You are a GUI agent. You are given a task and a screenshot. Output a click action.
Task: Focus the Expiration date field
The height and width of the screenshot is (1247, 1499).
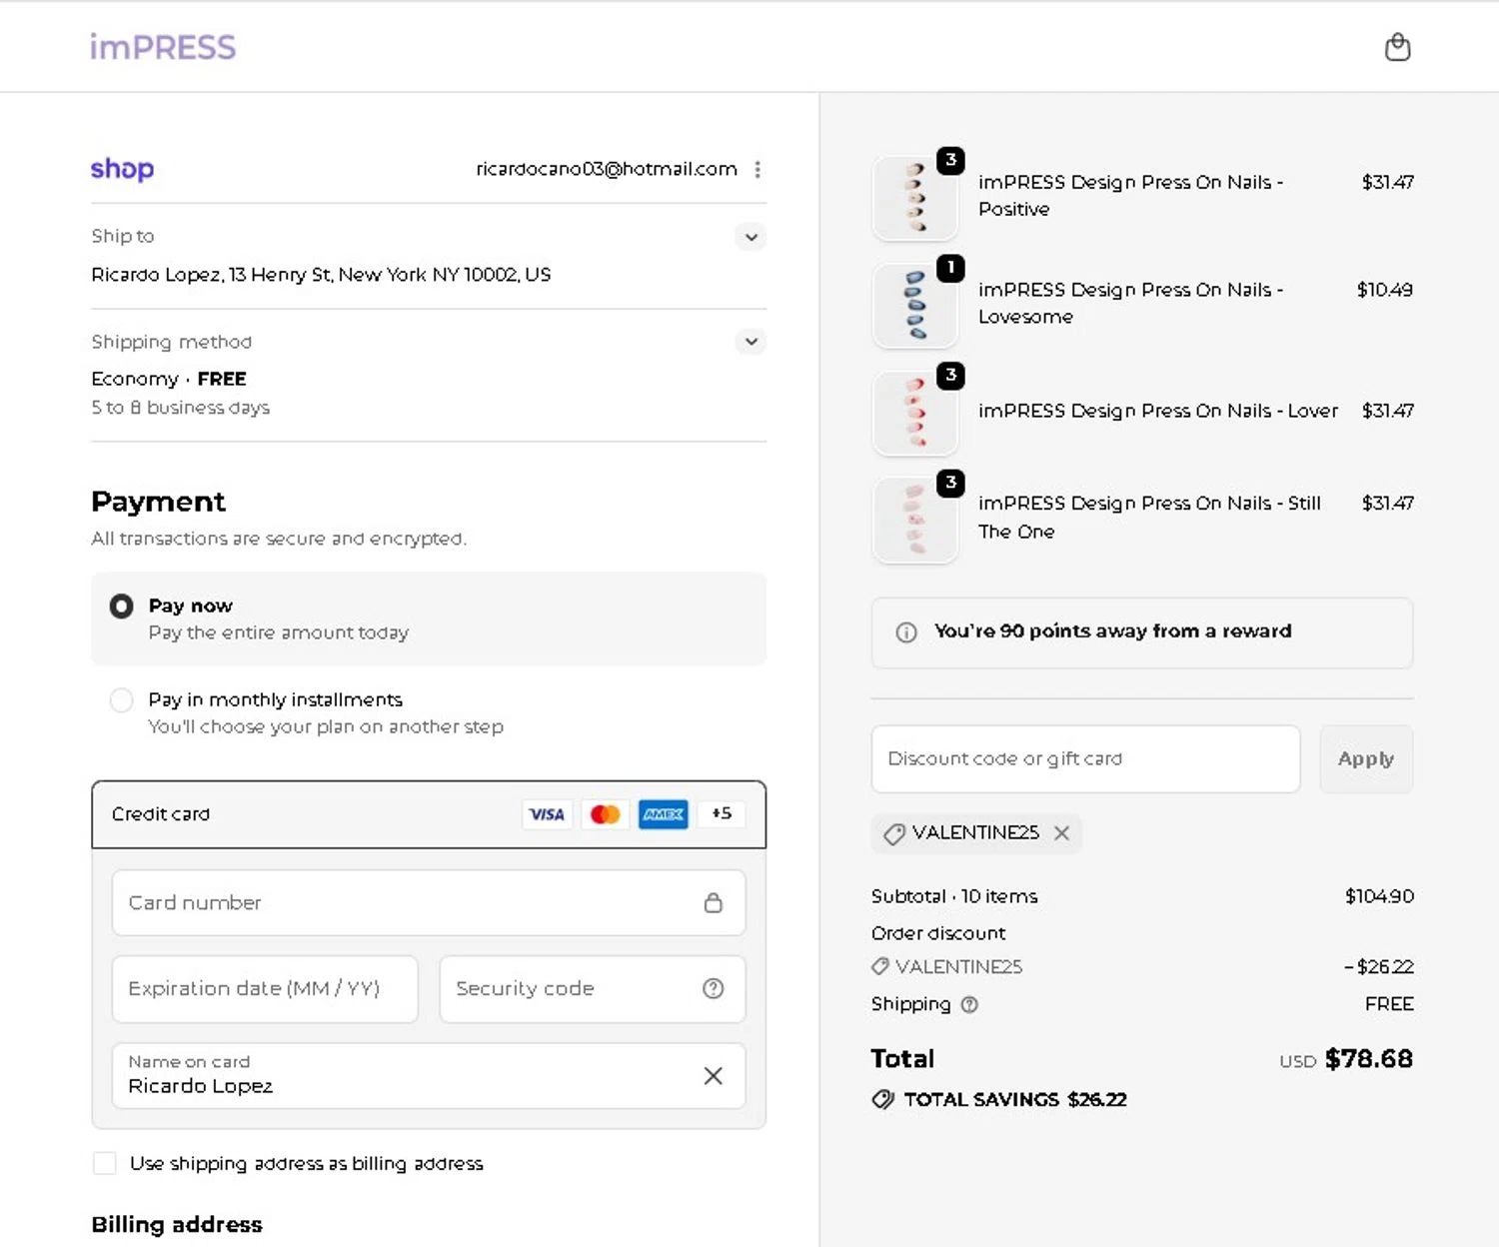(x=265, y=989)
